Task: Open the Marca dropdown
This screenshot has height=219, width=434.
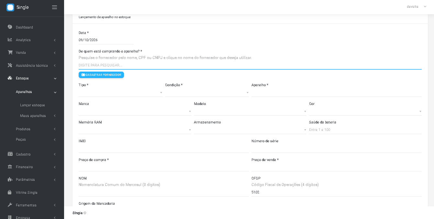Action: pos(135,111)
